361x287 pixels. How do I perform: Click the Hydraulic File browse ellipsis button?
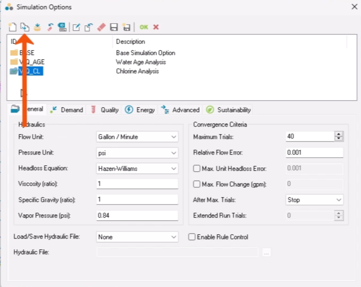[x=267, y=253]
